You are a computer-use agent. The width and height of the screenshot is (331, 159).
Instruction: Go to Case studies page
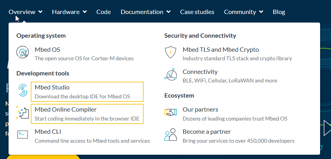pyautogui.click(x=197, y=12)
